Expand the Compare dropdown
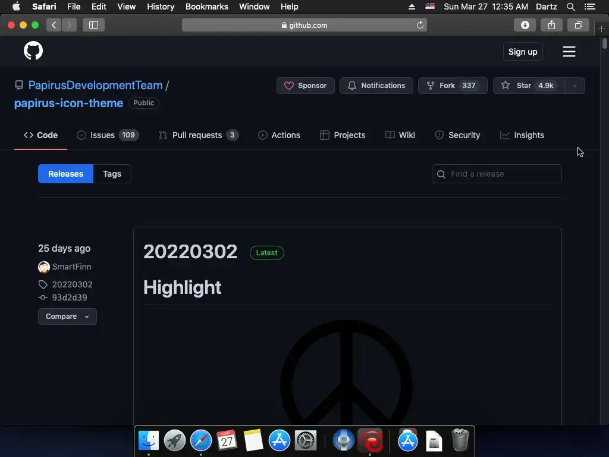This screenshot has width=609, height=457. click(x=67, y=317)
